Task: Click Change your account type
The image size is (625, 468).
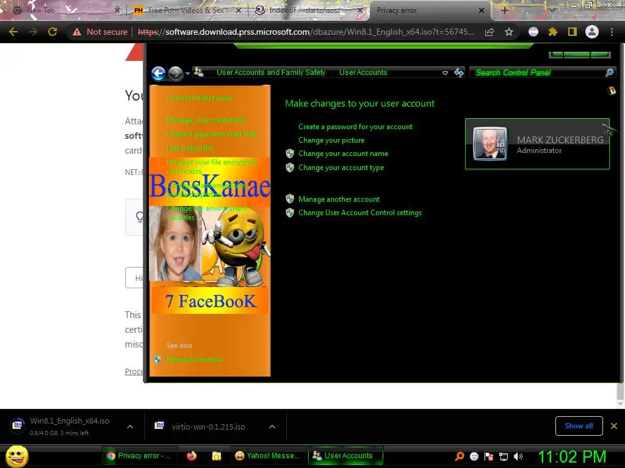Action: pos(341,168)
